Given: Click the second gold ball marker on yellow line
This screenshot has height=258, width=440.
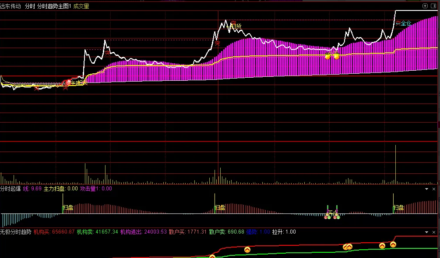Looking at the screenshot, I should tap(336, 57).
